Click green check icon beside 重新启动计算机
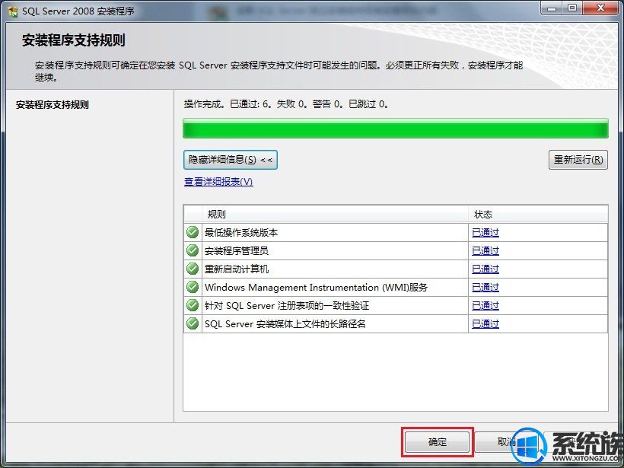 coord(193,269)
